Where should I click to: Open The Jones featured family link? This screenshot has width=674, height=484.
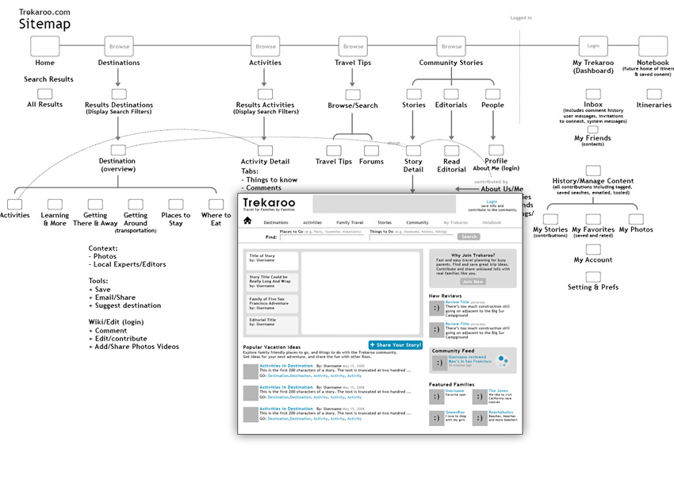[x=498, y=390]
